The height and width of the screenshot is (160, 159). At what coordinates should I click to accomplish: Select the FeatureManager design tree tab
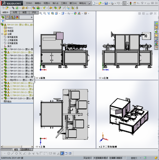(3, 18)
